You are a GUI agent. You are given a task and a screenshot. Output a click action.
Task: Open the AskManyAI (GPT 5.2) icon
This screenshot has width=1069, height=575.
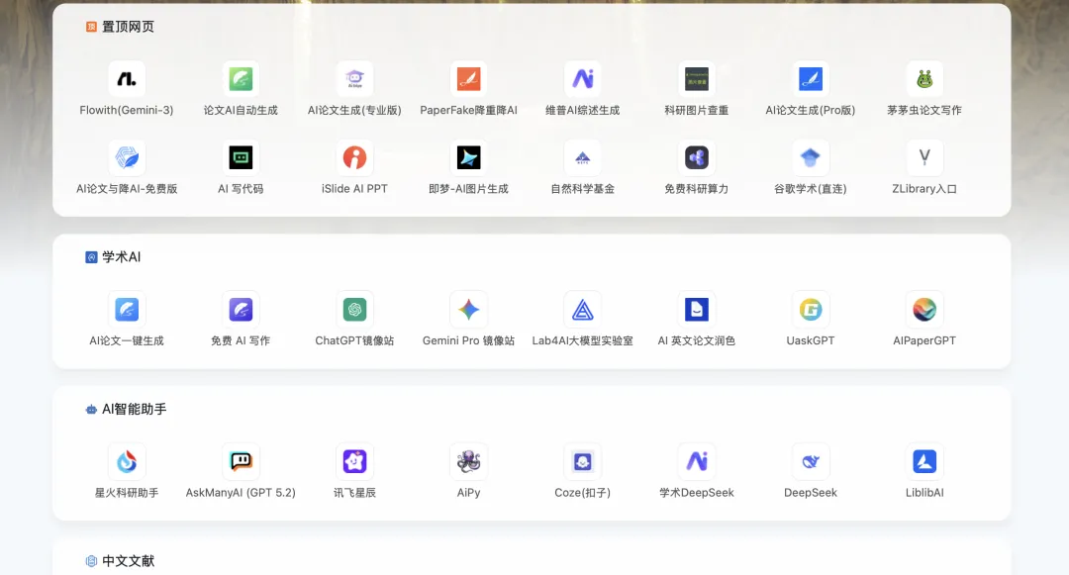click(241, 462)
